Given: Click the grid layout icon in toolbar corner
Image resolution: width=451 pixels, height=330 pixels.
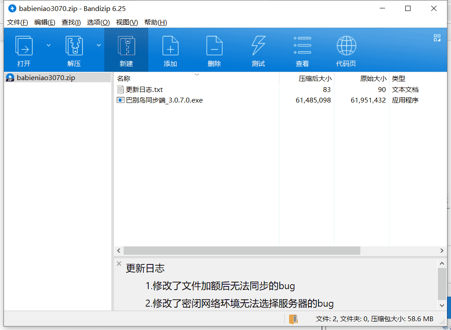Looking at the screenshot, I should (437, 38).
